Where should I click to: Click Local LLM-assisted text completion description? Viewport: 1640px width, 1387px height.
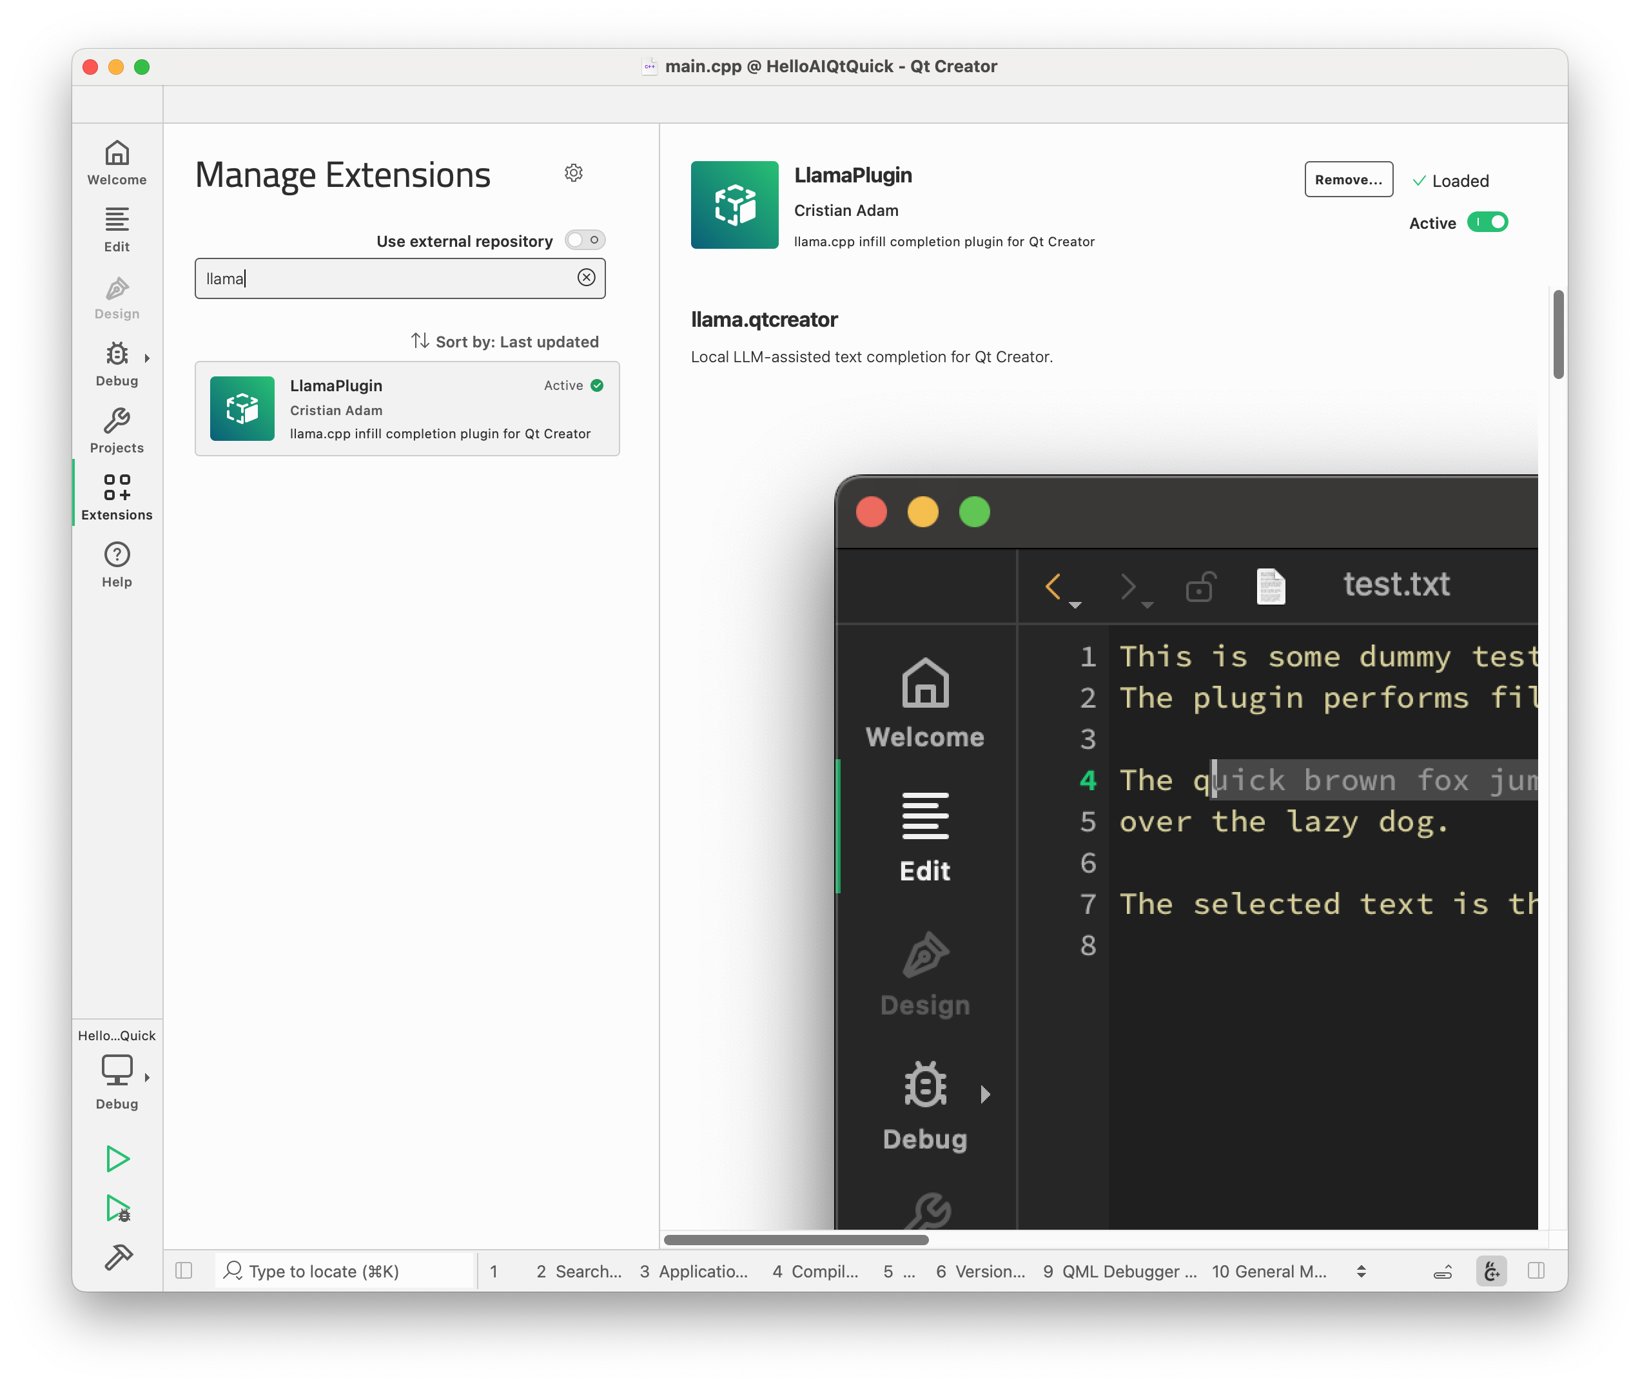[871, 356]
